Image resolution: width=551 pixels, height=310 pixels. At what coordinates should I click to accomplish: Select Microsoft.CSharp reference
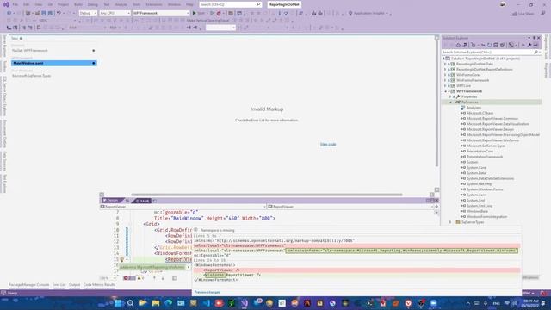coord(480,113)
